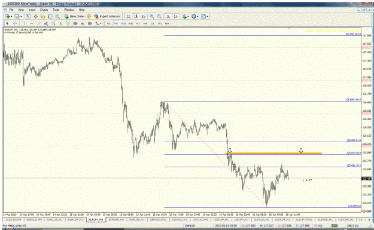Select the Vertical Line drawing tool

(x=24, y=23)
